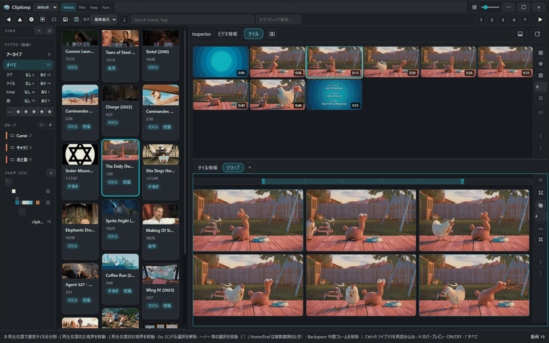
Task: Reset filters with the circular arrow icon
Action: [49, 31]
